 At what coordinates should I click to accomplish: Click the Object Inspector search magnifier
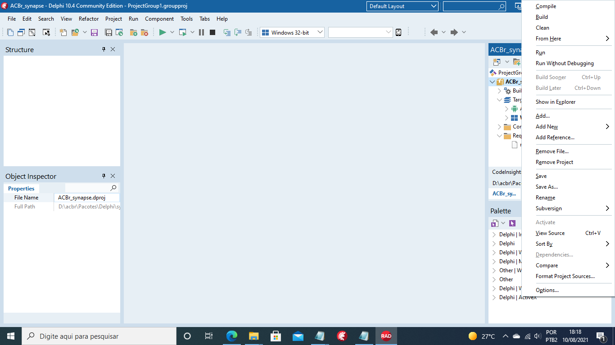pos(113,188)
